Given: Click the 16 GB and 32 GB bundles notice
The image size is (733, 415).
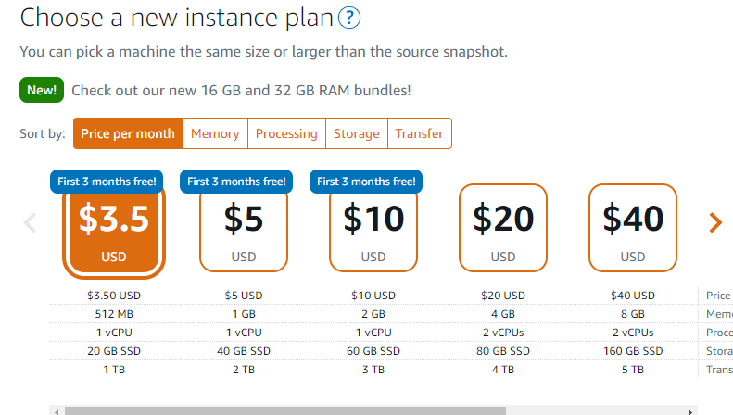Looking at the screenshot, I should (x=241, y=90).
